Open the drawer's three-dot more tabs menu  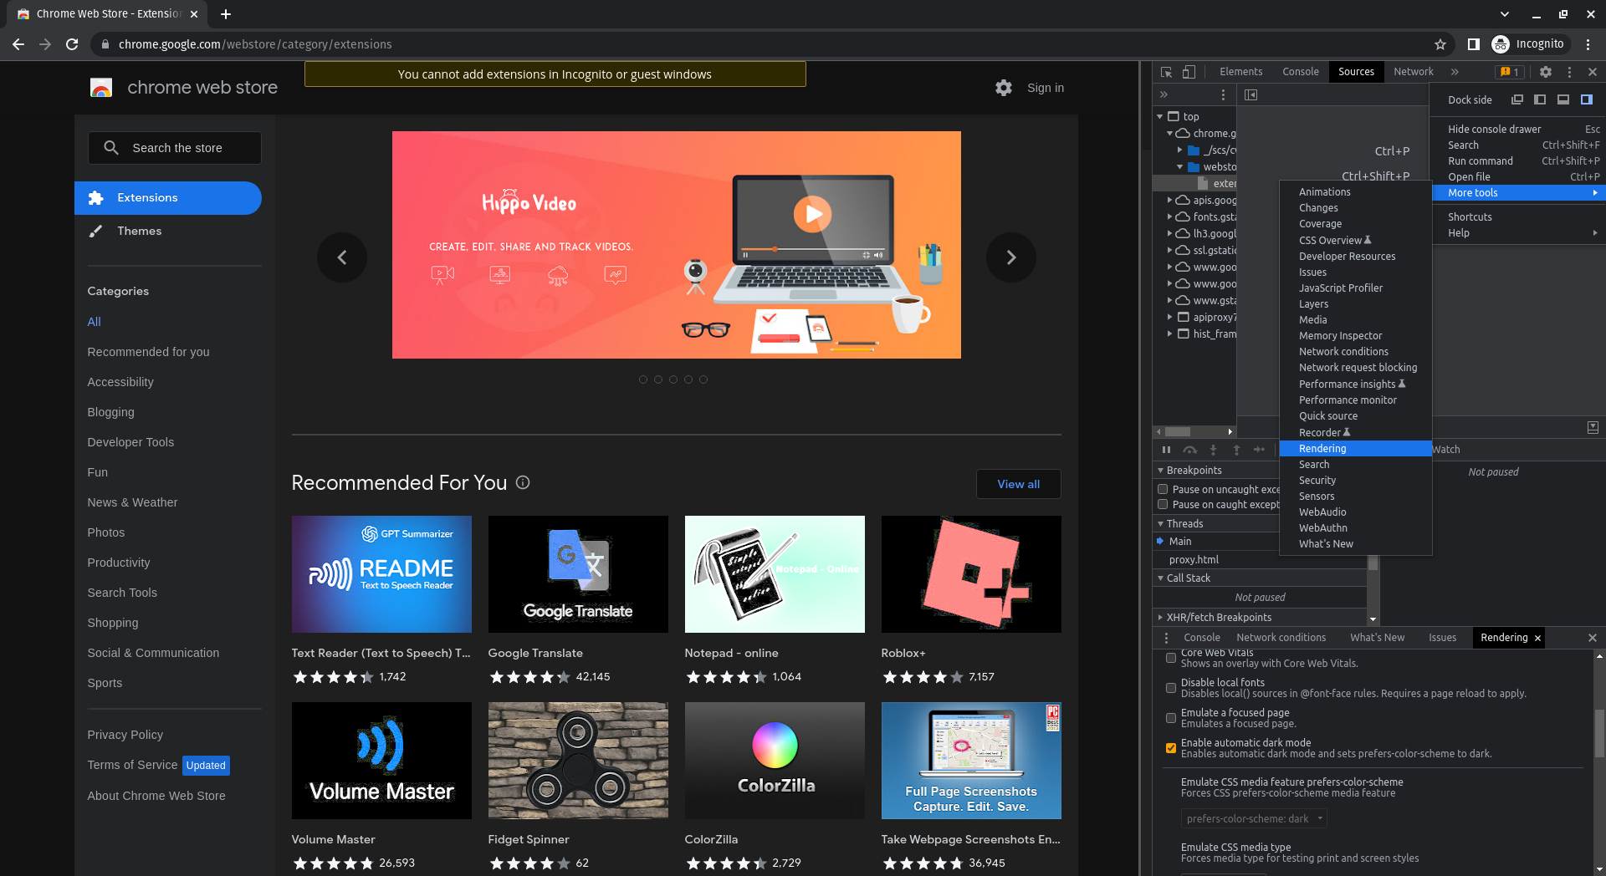click(1166, 638)
